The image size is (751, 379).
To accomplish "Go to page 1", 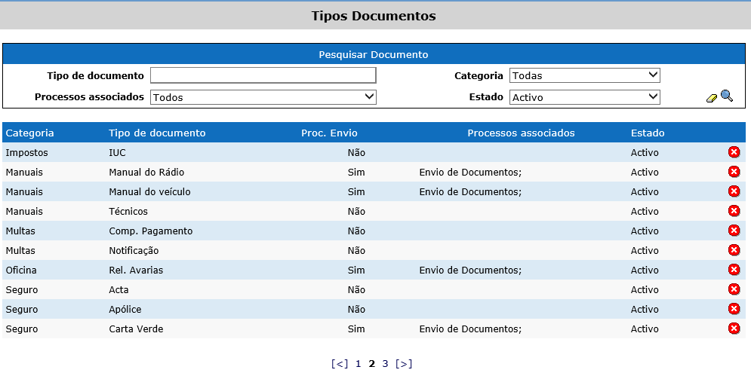I will [x=358, y=364].
